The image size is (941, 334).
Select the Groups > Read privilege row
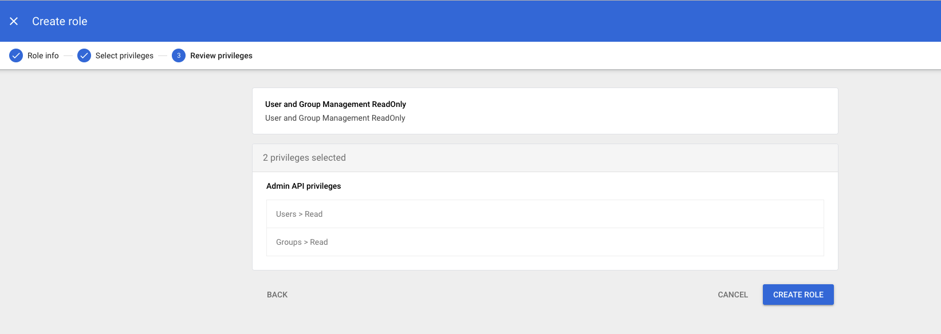click(545, 242)
